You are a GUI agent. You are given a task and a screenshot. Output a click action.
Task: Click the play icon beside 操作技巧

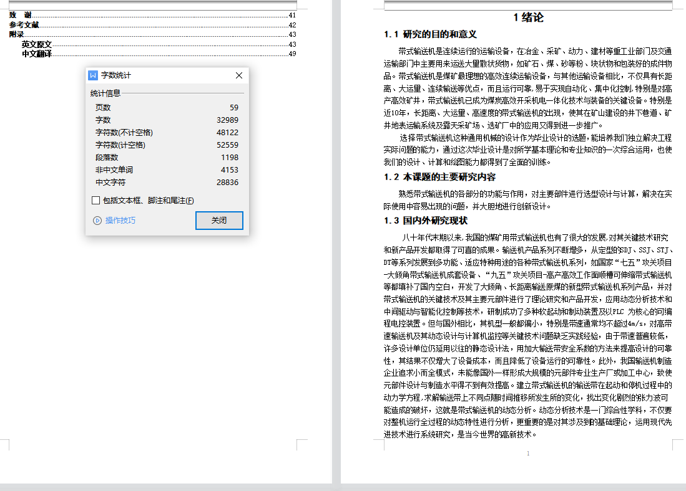(x=97, y=221)
